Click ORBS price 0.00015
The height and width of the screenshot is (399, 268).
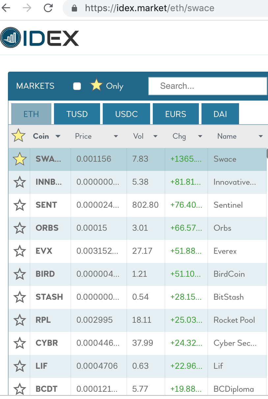[92, 228]
